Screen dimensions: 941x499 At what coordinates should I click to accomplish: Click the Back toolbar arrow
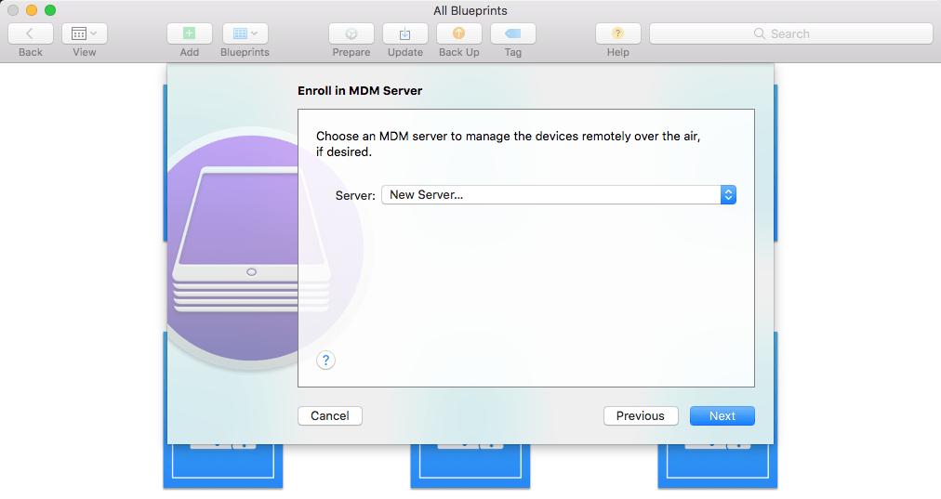click(31, 33)
